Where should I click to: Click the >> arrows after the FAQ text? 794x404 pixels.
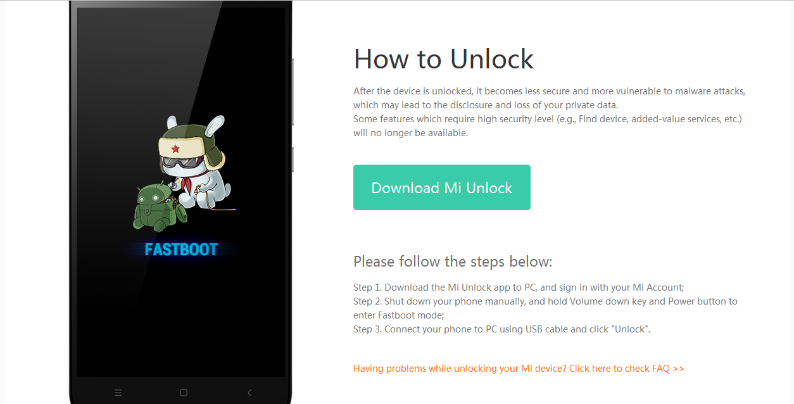tap(678, 369)
